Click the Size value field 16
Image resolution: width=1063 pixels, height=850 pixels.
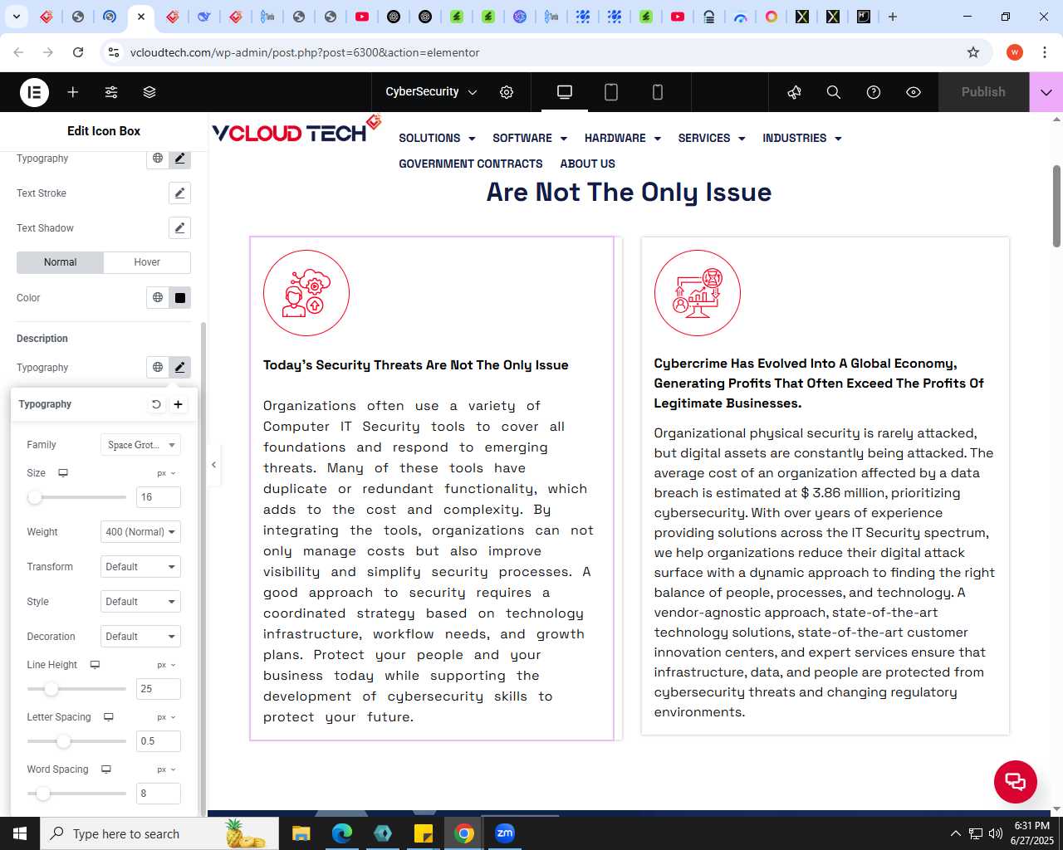(x=158, y=497)
